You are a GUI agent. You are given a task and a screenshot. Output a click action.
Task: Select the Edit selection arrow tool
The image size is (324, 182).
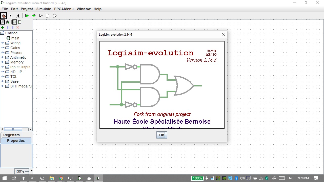(11, 16)
